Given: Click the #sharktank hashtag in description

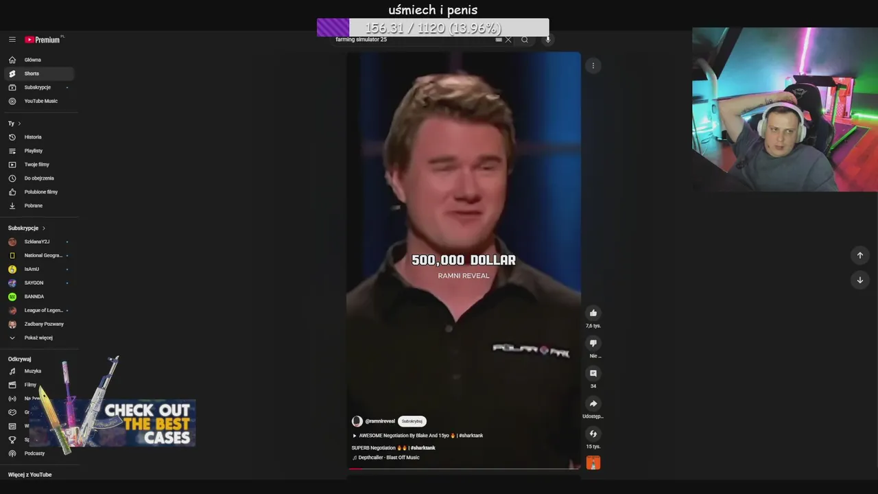Looking at the screenshot, I should (x=423, y=448).
